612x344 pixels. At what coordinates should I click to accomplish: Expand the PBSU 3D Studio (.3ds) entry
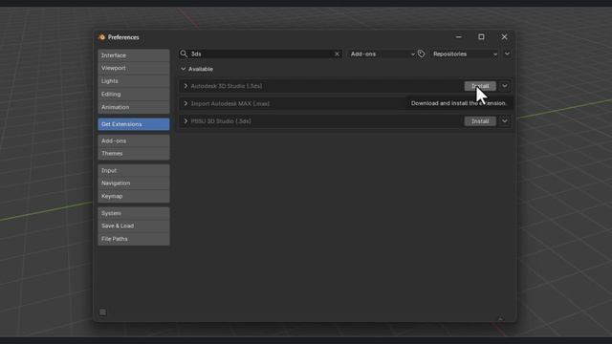coord(186,121)
